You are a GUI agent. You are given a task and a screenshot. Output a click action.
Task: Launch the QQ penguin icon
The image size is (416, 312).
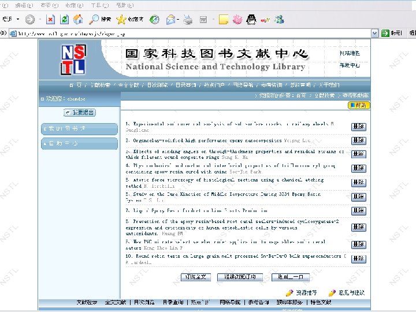click(251, 20)
